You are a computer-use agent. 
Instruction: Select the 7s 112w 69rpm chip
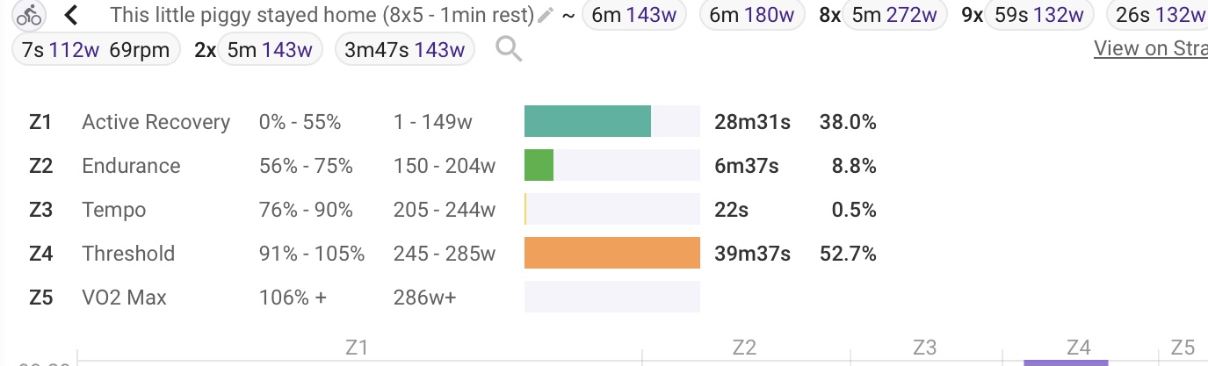click(x=96, y=50)
